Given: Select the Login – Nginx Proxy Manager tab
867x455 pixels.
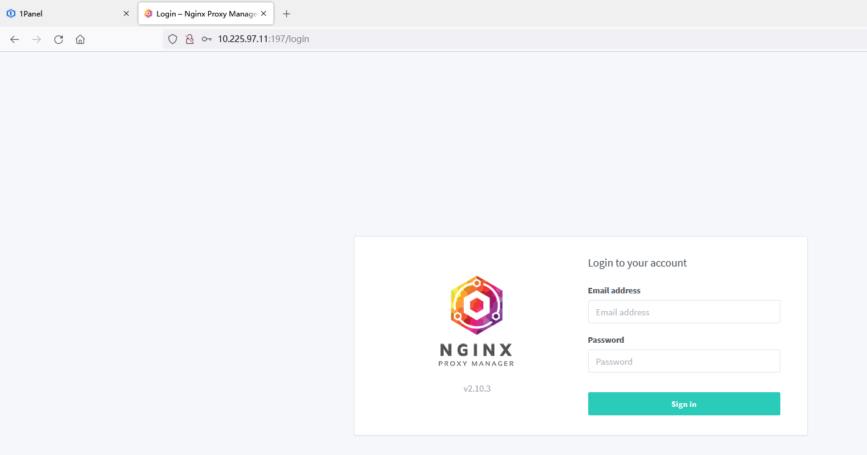Looking at the screenshot, I should tap(206, 13).
